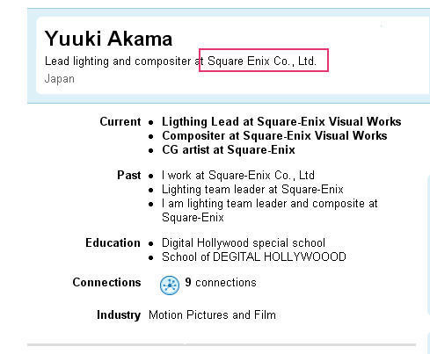Screen dimensions: 430x354
Task: Select the Yuuki Akama profile name heading
Action: point(108,39)
